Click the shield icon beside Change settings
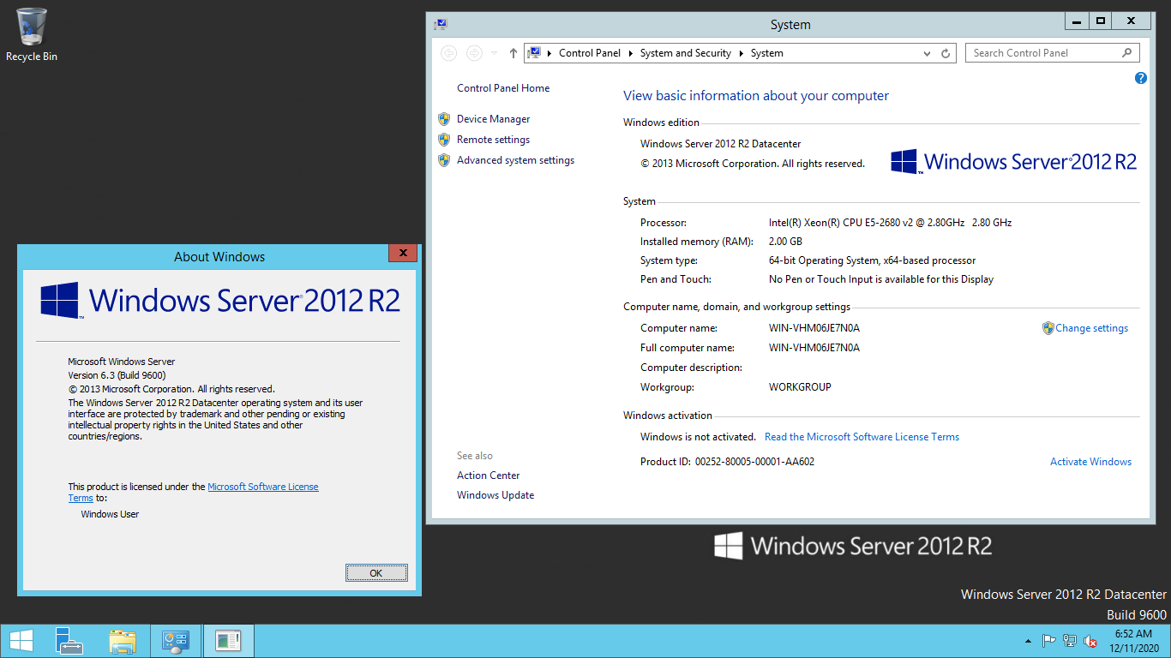The image size is (1171, 658). [x=1048, y=328]
